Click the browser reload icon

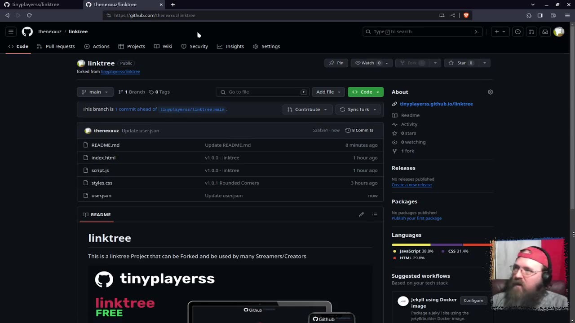[x=29, y=15]
